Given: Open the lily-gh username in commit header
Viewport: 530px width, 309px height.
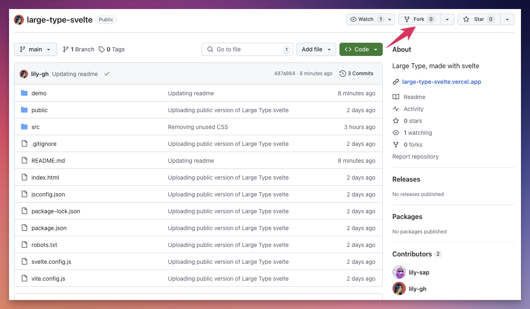Looking at the screenshot, I should (x=40, y=74).
